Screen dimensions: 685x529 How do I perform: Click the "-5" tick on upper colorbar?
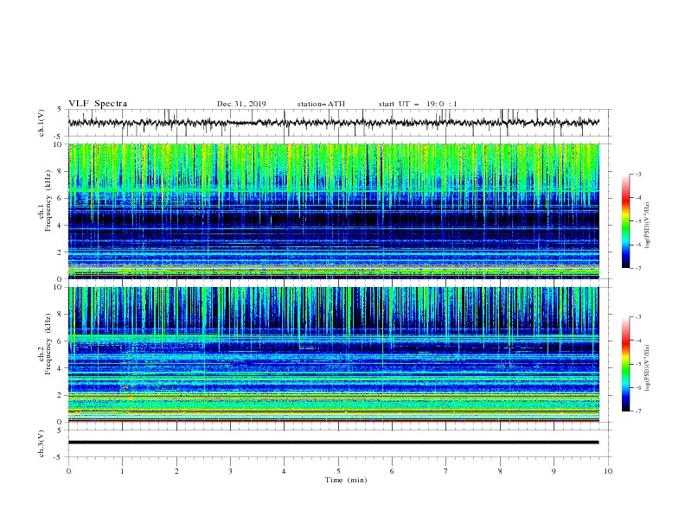point(638,221)
